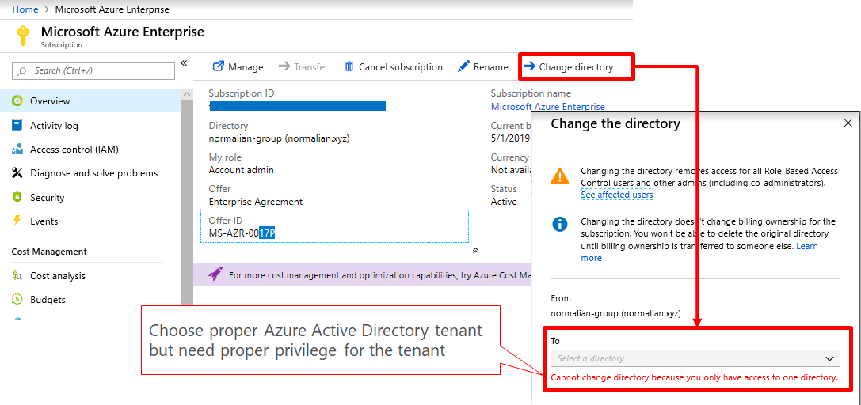Collapse the essentials section chevron
The height and width of the screenshot is (405, 861).
pyautogui.click(x=475, y=250)
